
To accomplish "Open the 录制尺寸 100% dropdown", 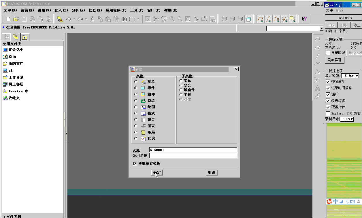I will (347, 119).
